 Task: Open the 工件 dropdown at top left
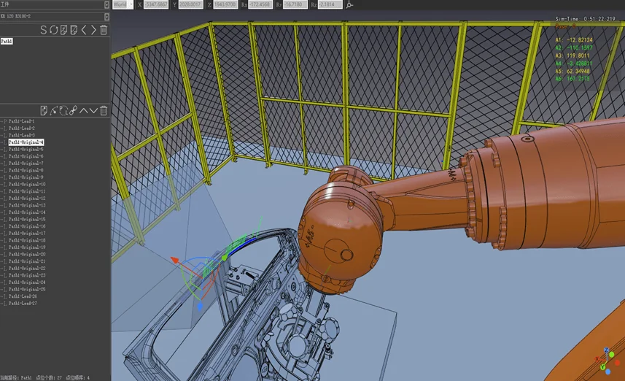pos(55,4)
